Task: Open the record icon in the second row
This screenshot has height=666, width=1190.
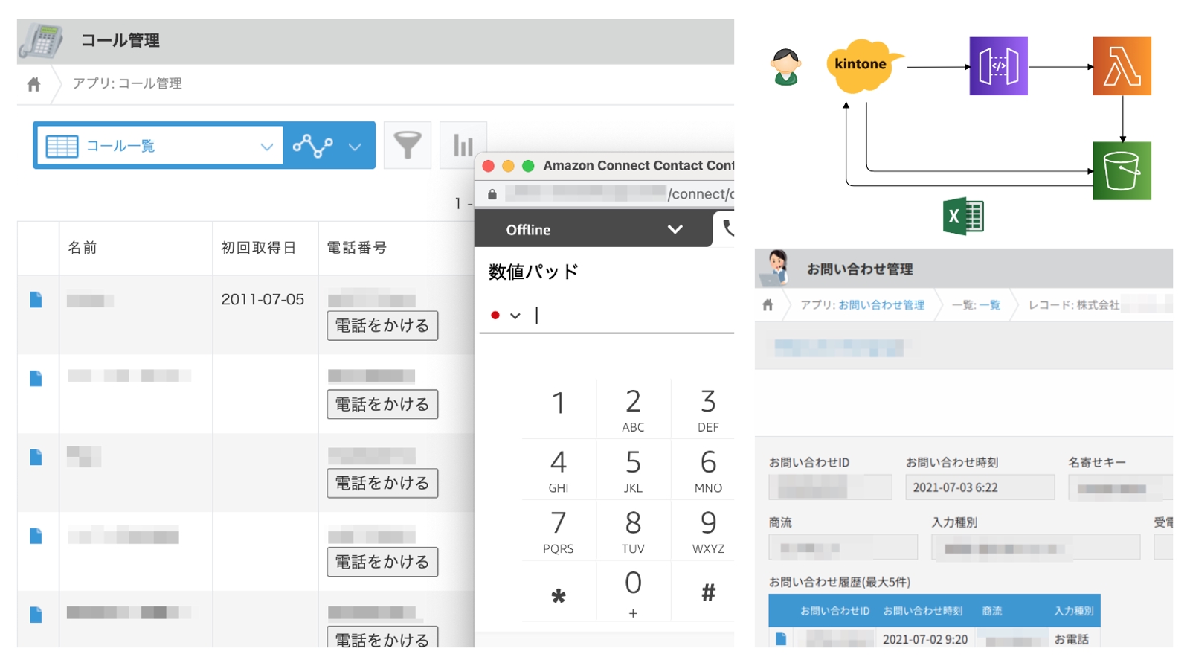Action: [36, 379]
